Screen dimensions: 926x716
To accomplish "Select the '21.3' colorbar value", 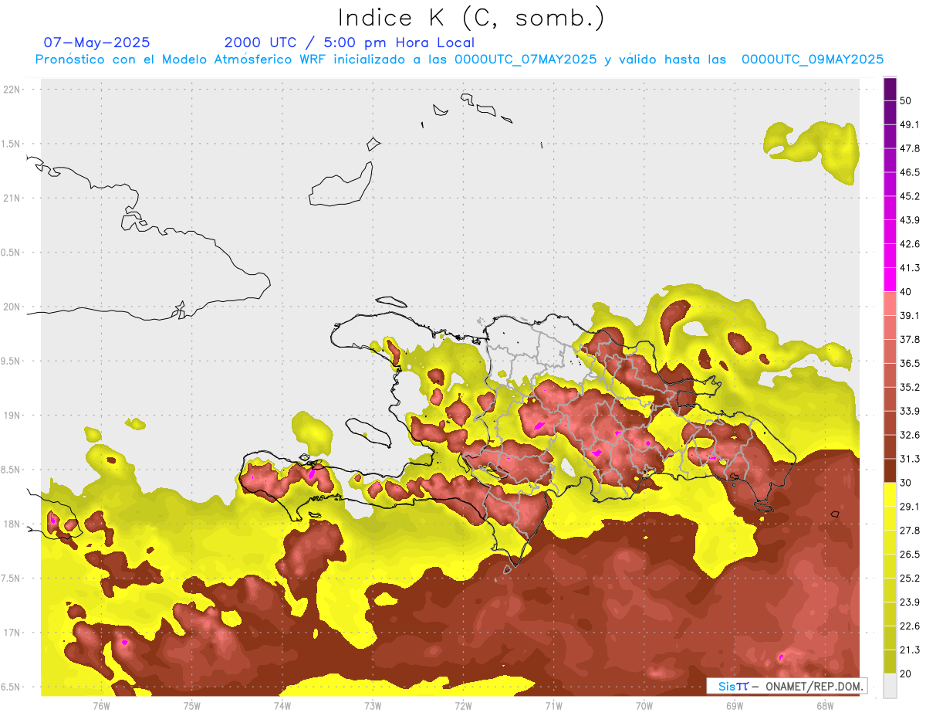I will 910,650.
